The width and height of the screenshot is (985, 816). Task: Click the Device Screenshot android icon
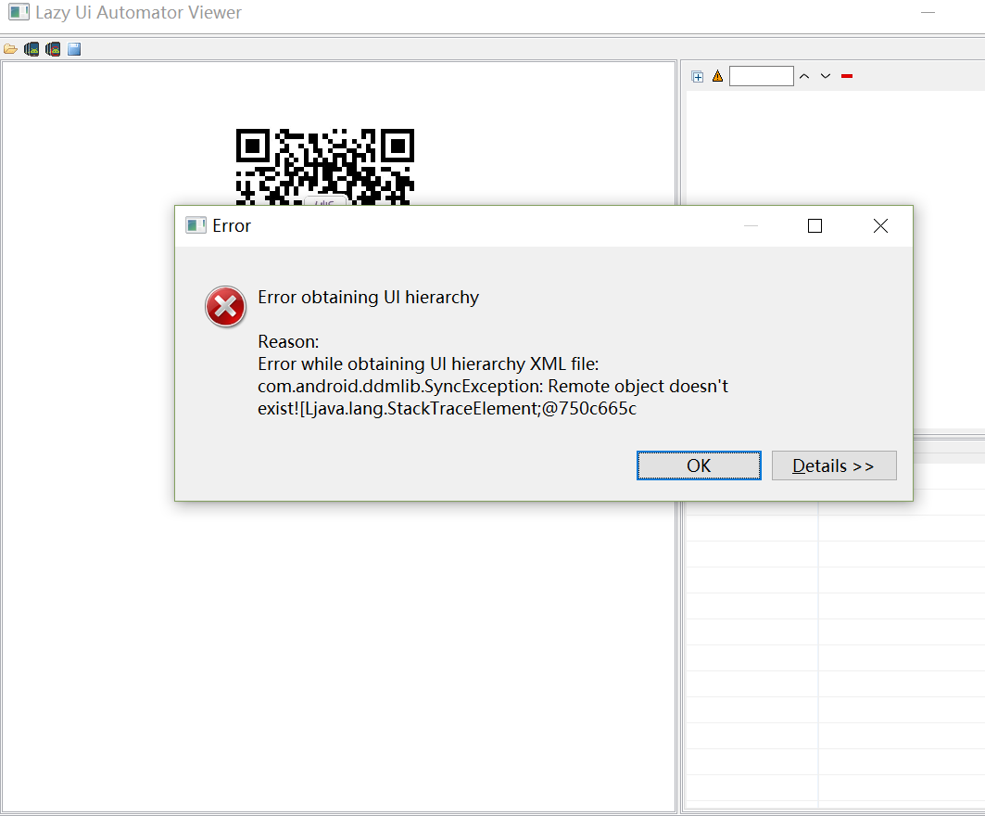click(x=32, y=49)
